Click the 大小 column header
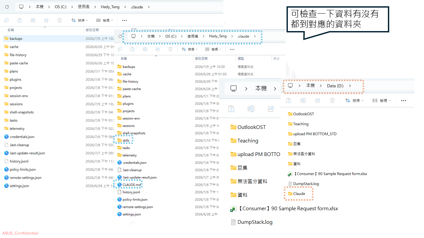 click(x=276, y=59)
